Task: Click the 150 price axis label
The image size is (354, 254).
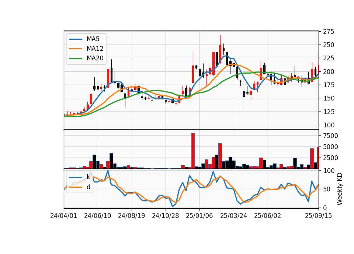Action: coord(329,98)
